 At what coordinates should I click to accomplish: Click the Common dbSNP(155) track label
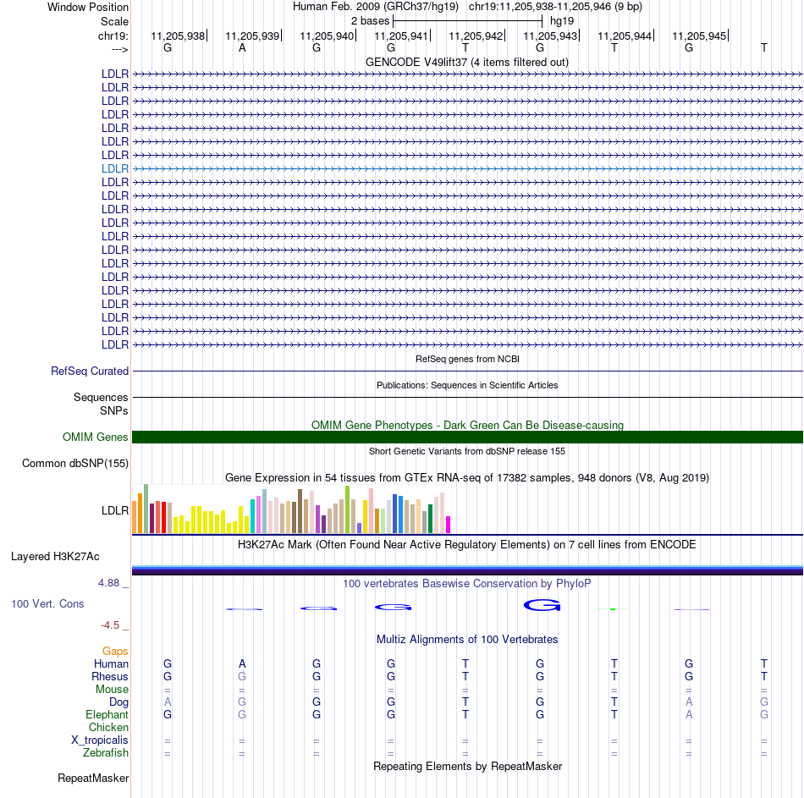[x=75, y=463]
